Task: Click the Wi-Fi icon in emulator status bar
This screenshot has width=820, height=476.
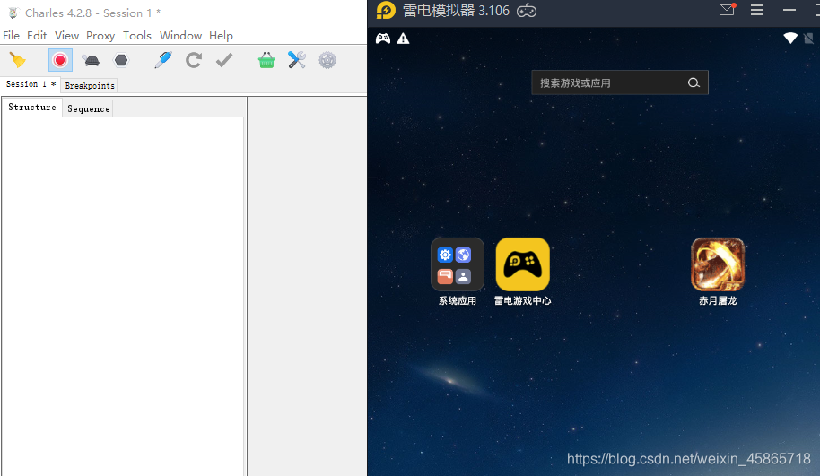Action: coord(790,39)
